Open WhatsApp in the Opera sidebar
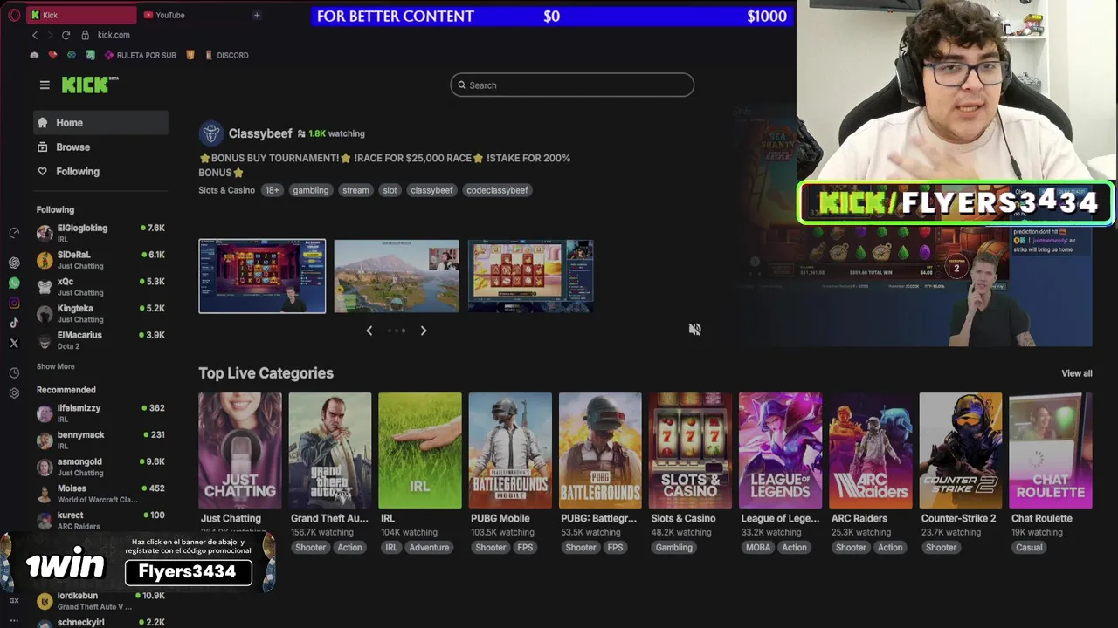The height and width of the screenshot is (628, 1118). (14, 283)
